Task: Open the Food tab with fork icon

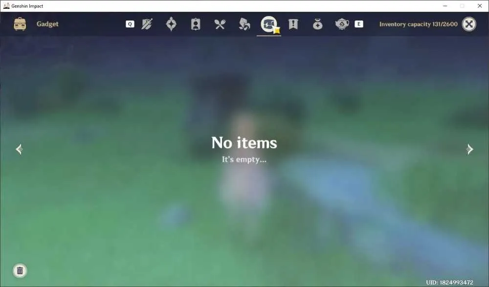Action: [220, 24]
